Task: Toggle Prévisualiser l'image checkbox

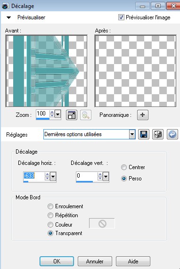Action: [121, 17]
